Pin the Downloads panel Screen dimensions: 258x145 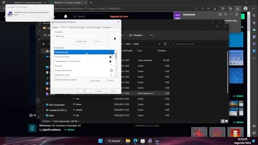[237, 14]
